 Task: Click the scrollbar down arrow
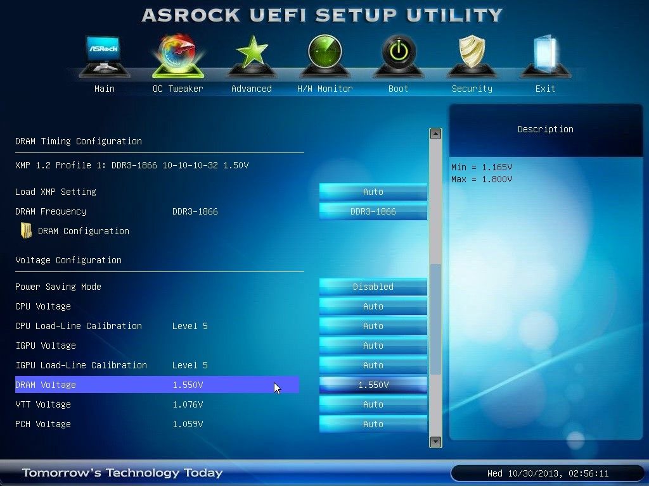435,442
